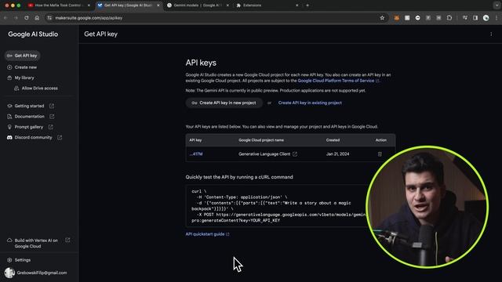Click the lightbulb icon beside Prompt gallery
This screenshot has width=502, height=282.
(x=9, y=127)
